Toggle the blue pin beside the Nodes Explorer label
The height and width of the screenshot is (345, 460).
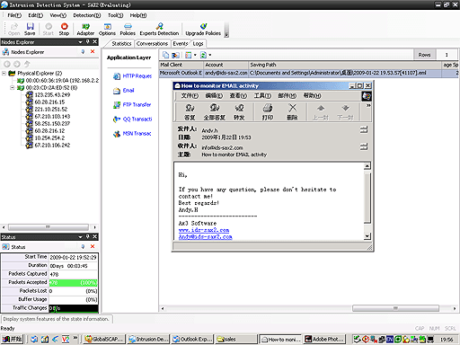[x=83, y=51]
